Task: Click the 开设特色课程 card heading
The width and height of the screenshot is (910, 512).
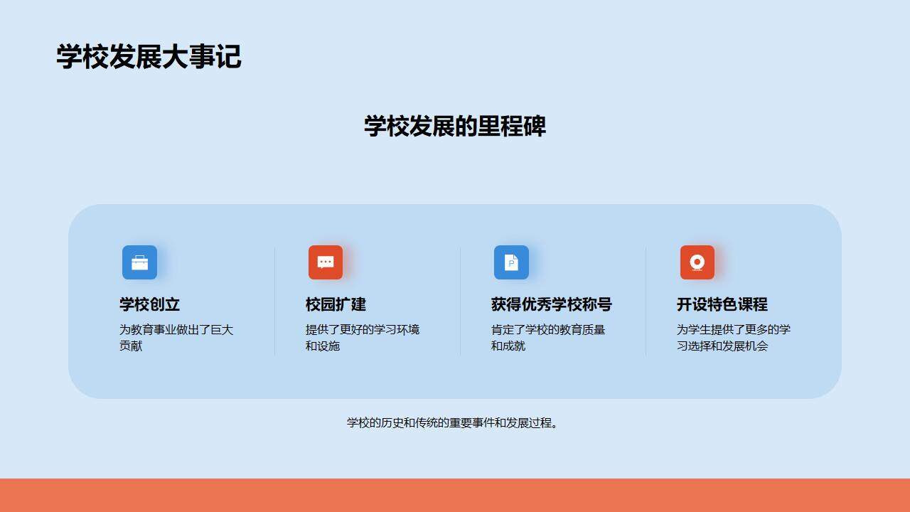Action: click(x=722, y=304)
